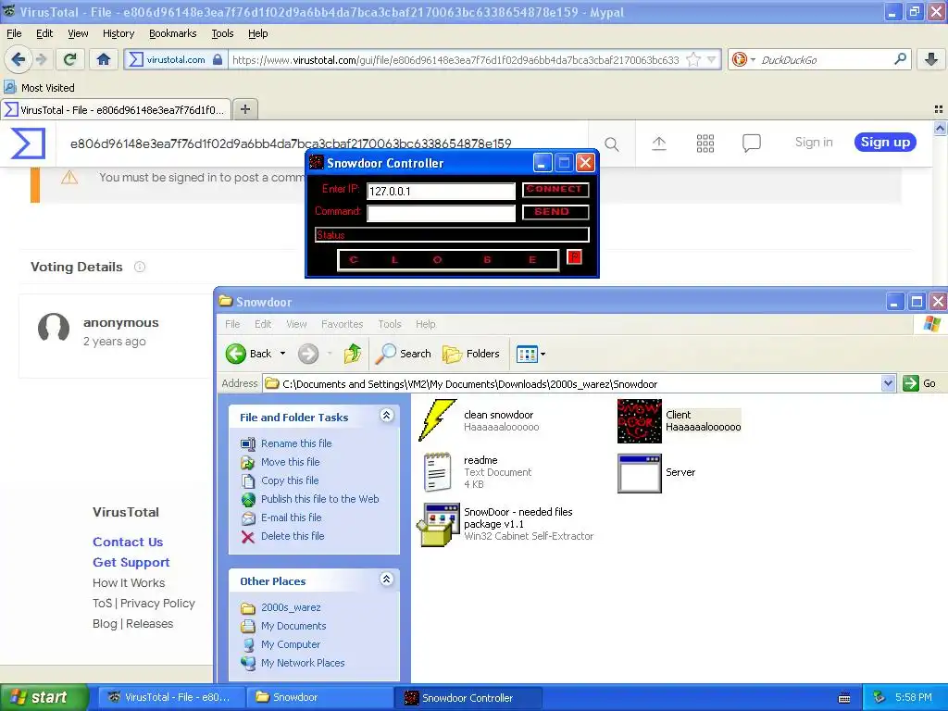The width and height of the screenshot is (948, 711).
Task: Bookmark this page with the star icon
Action: (693, 60)
